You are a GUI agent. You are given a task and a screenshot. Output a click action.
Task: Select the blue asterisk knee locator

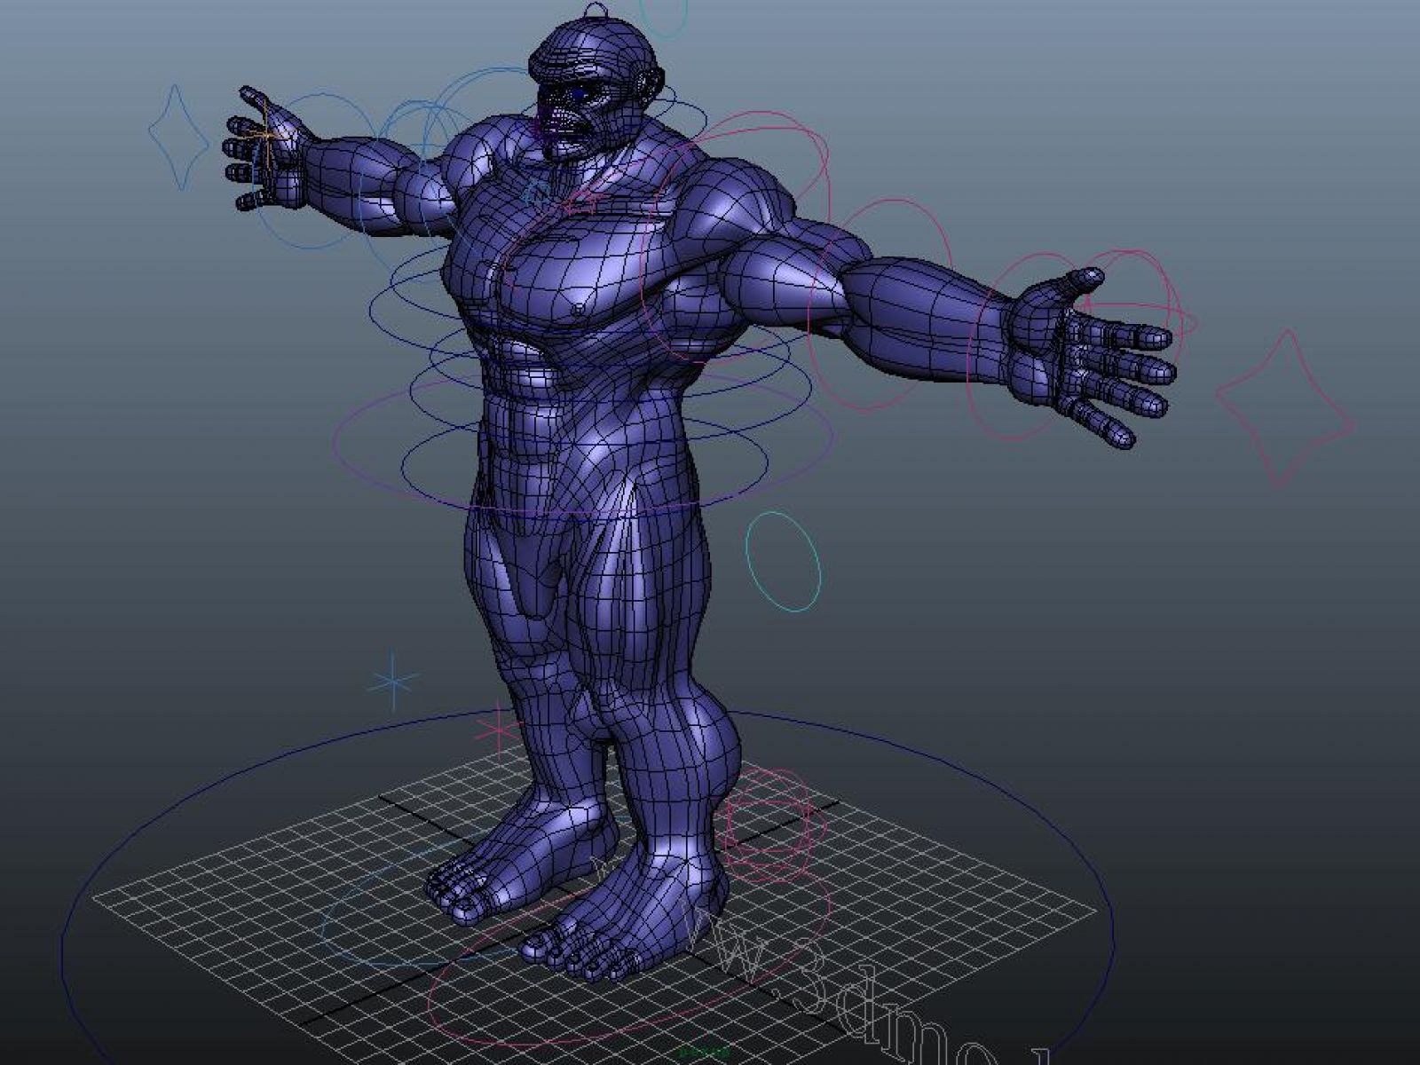click(391, 680)
